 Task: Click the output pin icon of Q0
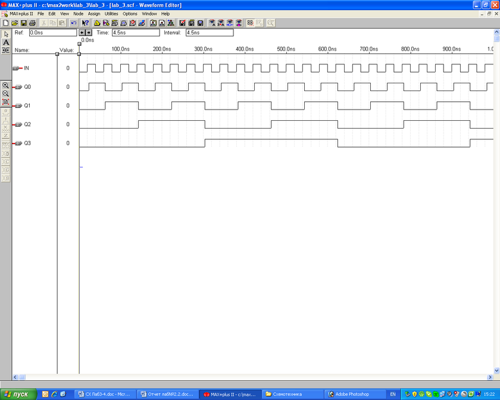[17, 87]
